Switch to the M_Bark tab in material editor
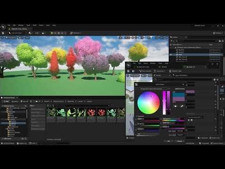Viewport: 225px width, 169px height. pos(163,67)
